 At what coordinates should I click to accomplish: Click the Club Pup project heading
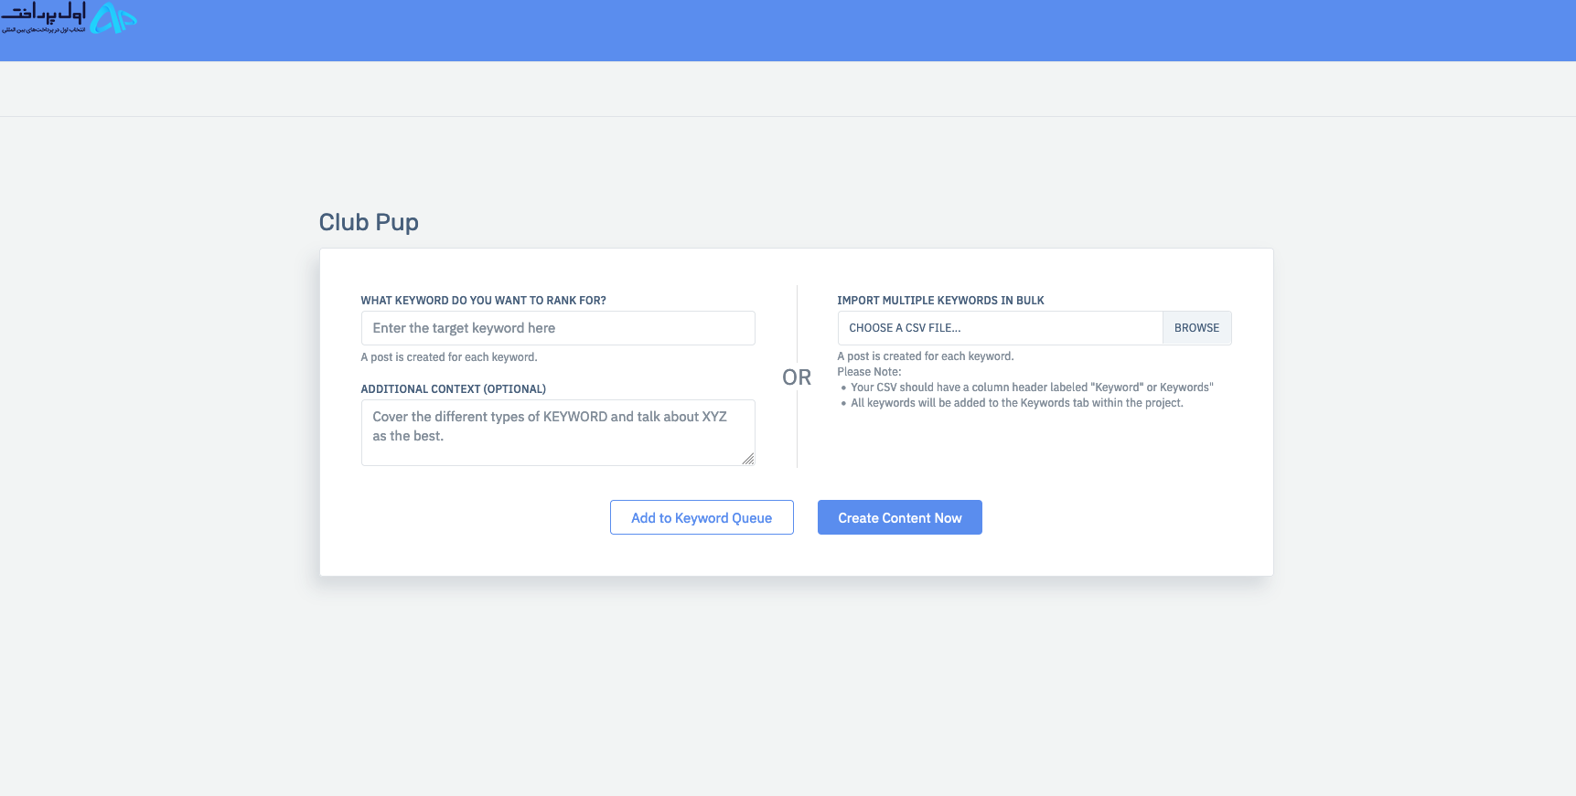click(369, 222)
